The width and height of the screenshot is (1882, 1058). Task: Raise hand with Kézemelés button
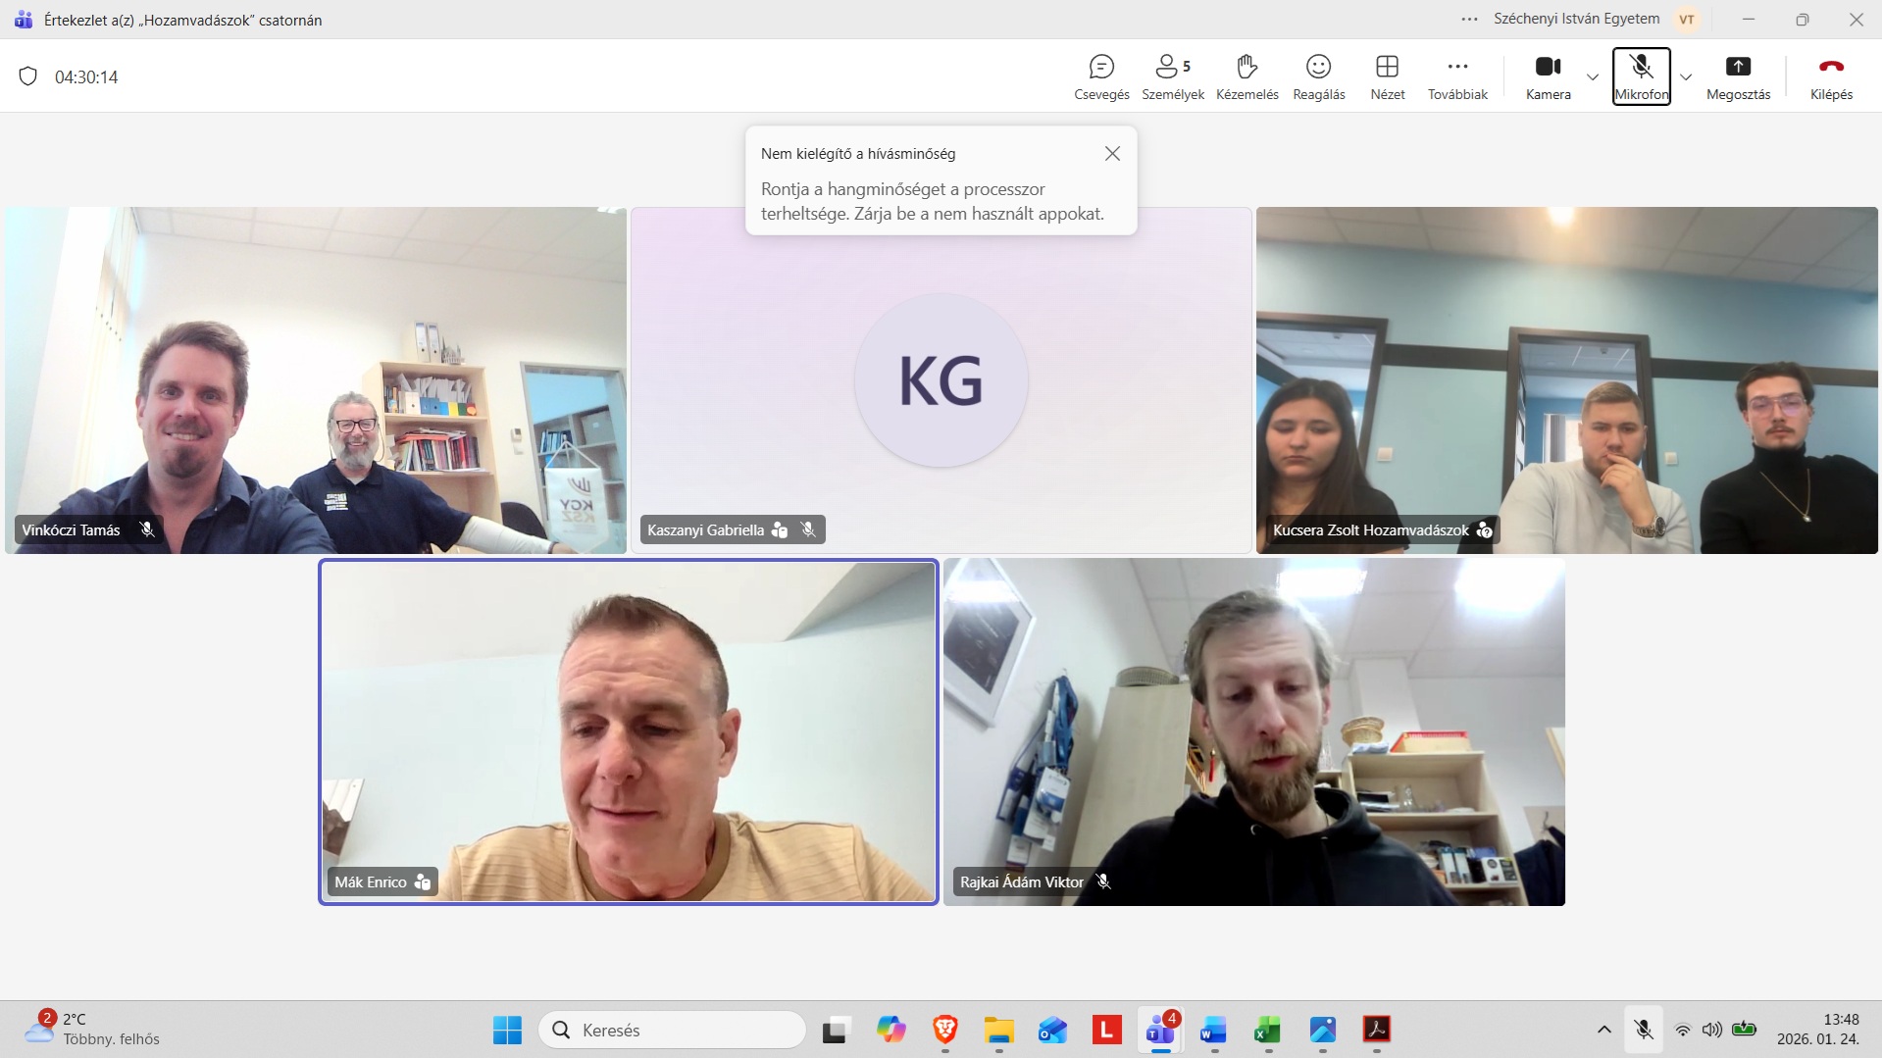click(1246, 76)
